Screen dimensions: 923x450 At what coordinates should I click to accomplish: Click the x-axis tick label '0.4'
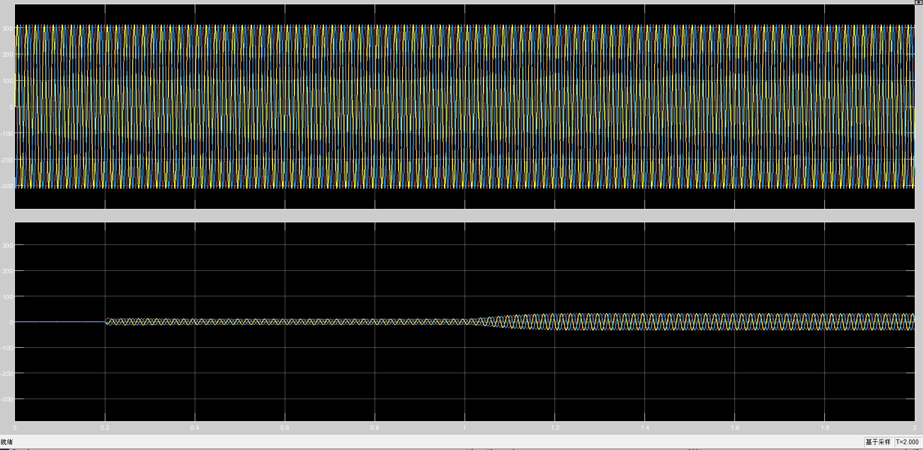195,427
